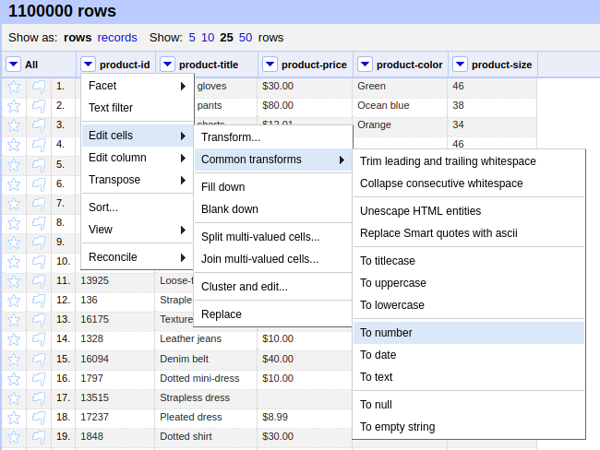Flag row 1

[39, 87]
